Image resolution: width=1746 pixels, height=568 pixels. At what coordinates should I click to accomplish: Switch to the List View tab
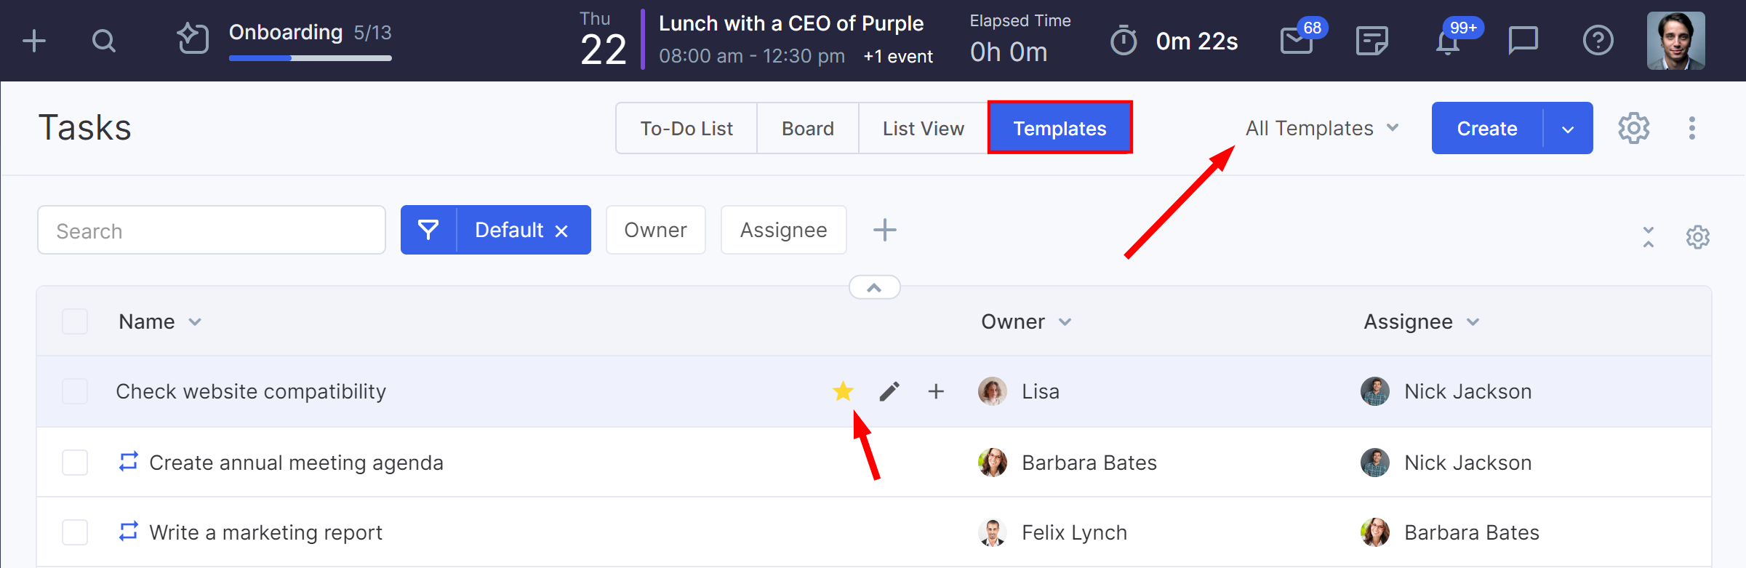click(x=923, y=129)
